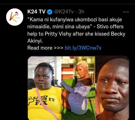Viewport: 135px width, 120px height.
Task: Click the divider line above the tweet
Action: pyautogui.click(x=67, y=4)
